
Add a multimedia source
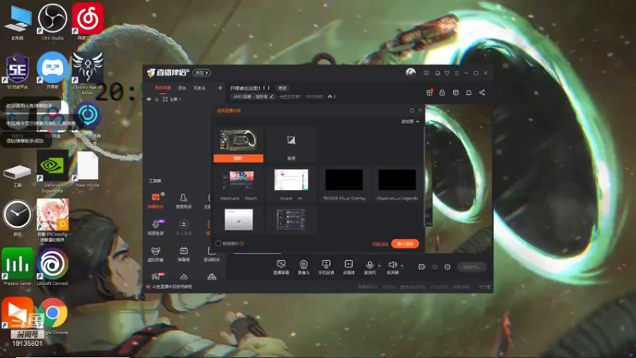coord(348,267)
